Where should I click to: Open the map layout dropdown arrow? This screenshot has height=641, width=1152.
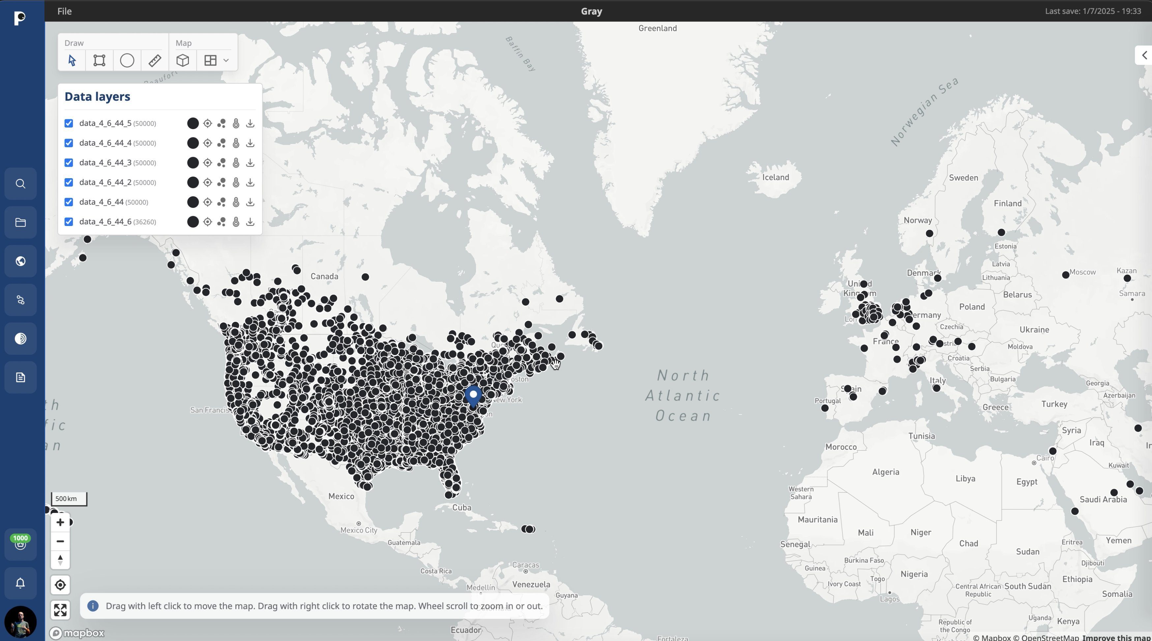(x=226, y=60)
